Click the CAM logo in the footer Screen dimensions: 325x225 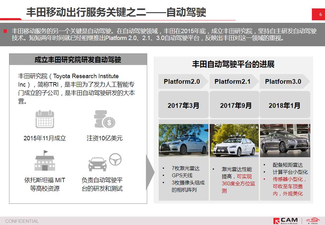pyautogui.click(x=286, y=221)
